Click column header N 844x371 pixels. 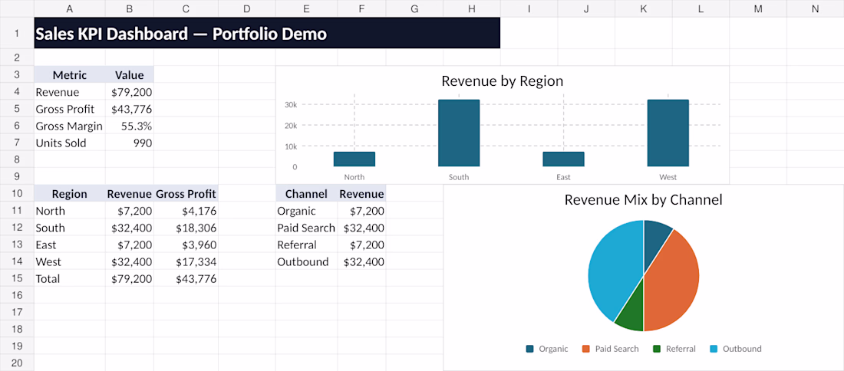tap(815, 8)
